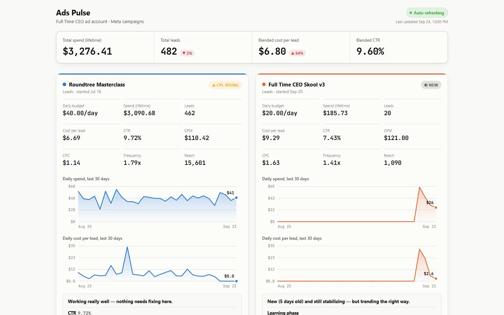Click "Working really well — nothing needs fixing here." note

(x=120, y=301)
